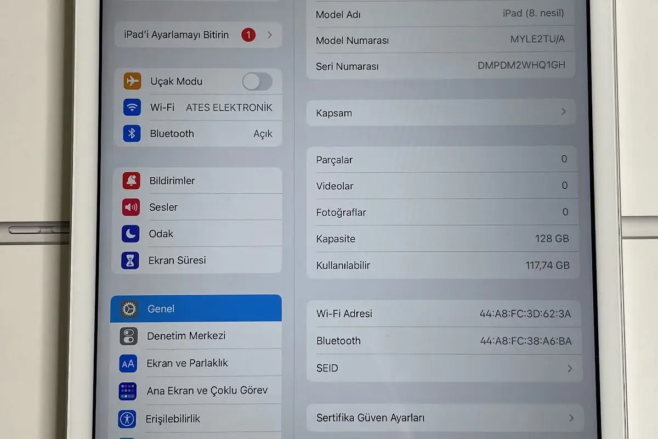Tap the Airplane mode (Uçak Modu) icon
The image size is (658, 439).
(132, 81)
